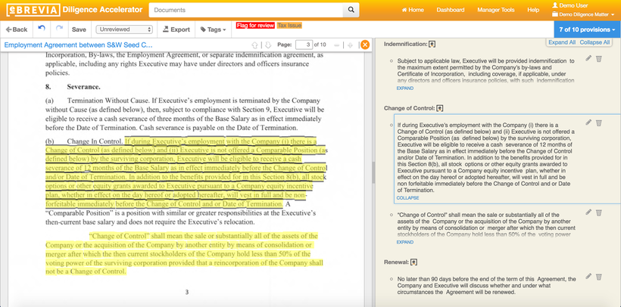Screen dimensions: 621x307
Task: Click the document pane vertical scrollbar
Action: pyautogui.click(x=373, y=172)
